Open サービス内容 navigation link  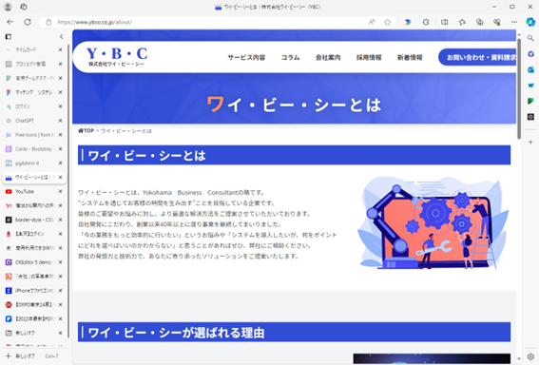(x=246, y=57)
